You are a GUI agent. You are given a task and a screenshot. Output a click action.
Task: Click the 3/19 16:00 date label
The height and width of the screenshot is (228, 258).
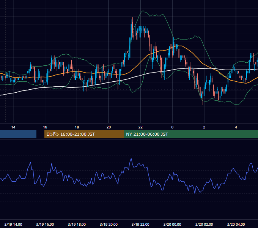[45, 224]
